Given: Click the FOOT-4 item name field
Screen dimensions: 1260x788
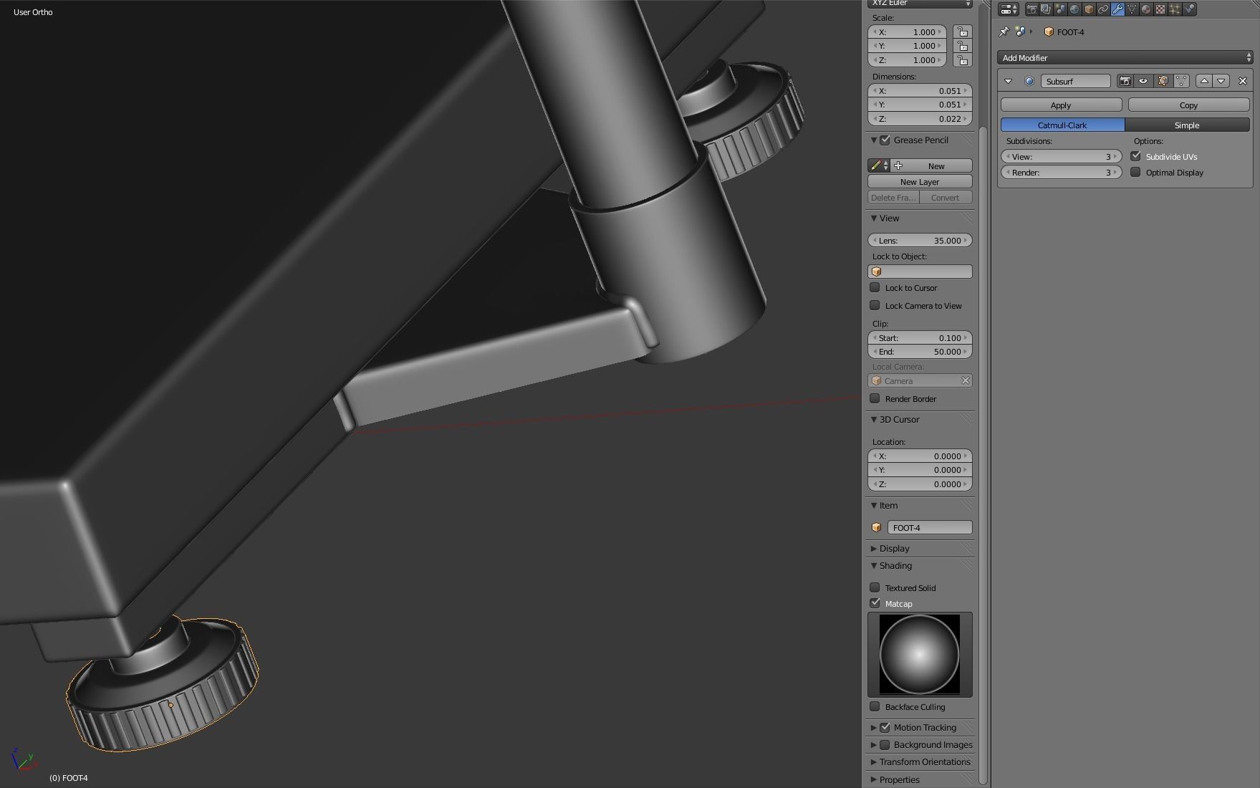Looking at the screenshot, I should click(x=930, y=527).
